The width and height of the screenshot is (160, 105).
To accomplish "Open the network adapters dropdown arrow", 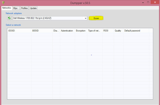I will [85, 18].
